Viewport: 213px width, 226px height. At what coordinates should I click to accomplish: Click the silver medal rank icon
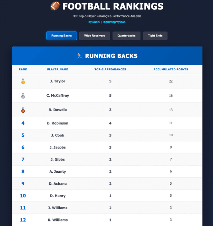tap(23, 96)
